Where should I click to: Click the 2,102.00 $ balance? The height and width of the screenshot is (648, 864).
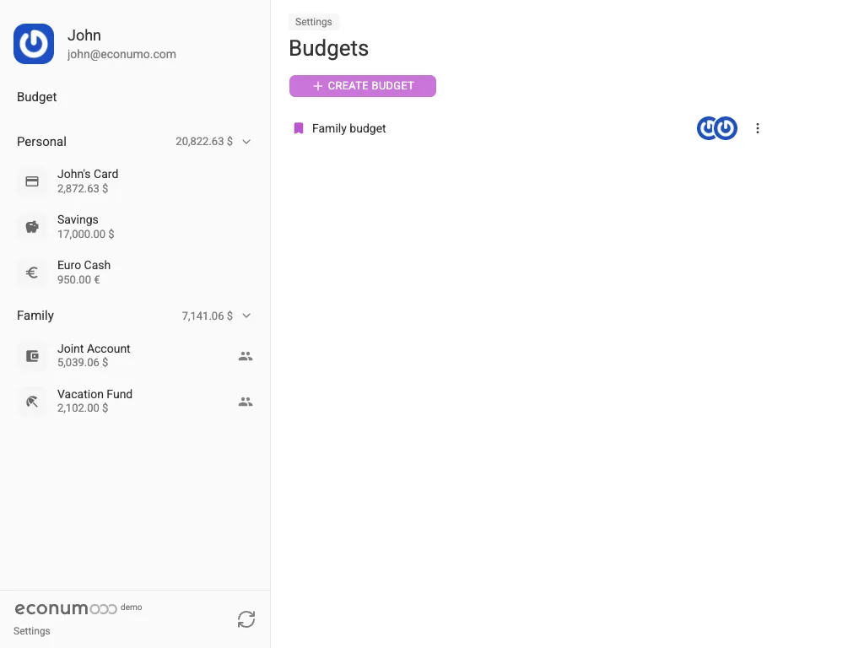coord(83,408)
